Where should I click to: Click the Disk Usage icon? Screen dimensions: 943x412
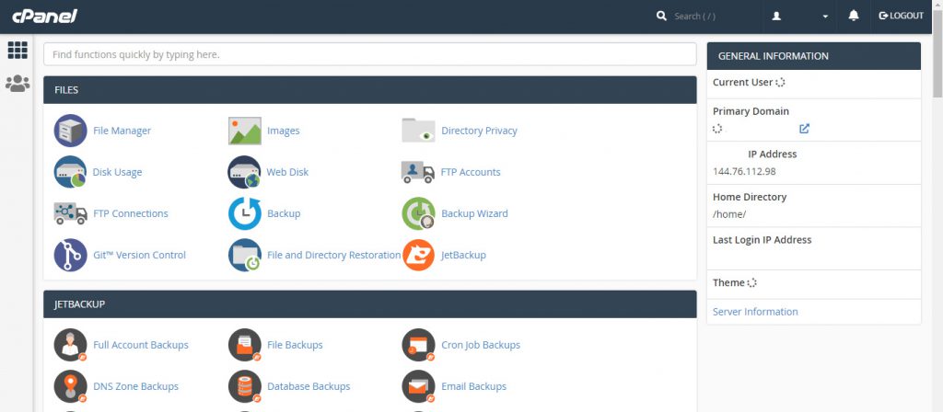(71, 172)
